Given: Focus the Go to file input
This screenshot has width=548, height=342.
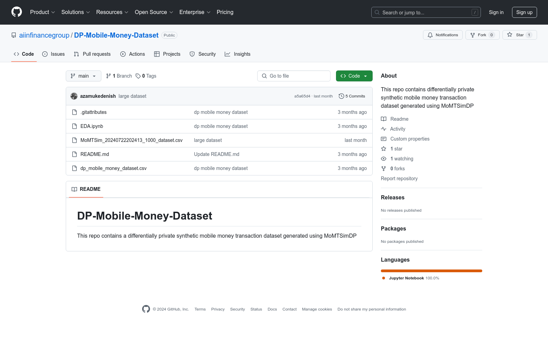Looking at the screenshot, I should point(294,76).
